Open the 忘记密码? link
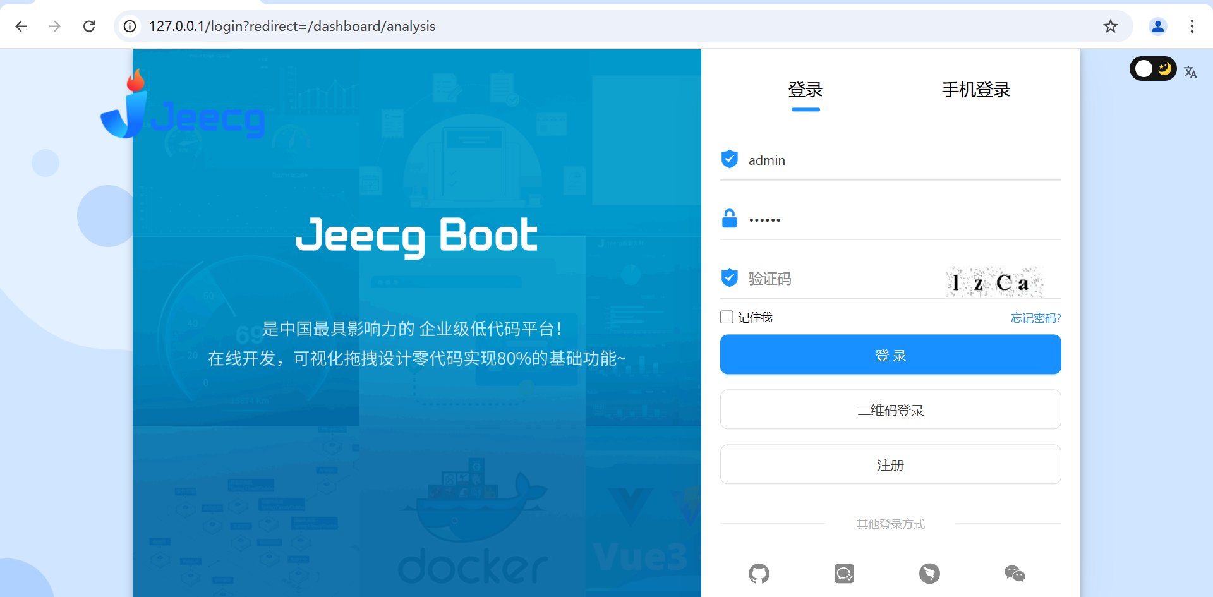Image resolution: width=1213 pixels, height=597 pixels. pos(1036,318)
